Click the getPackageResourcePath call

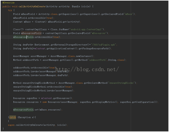point(94,49)
